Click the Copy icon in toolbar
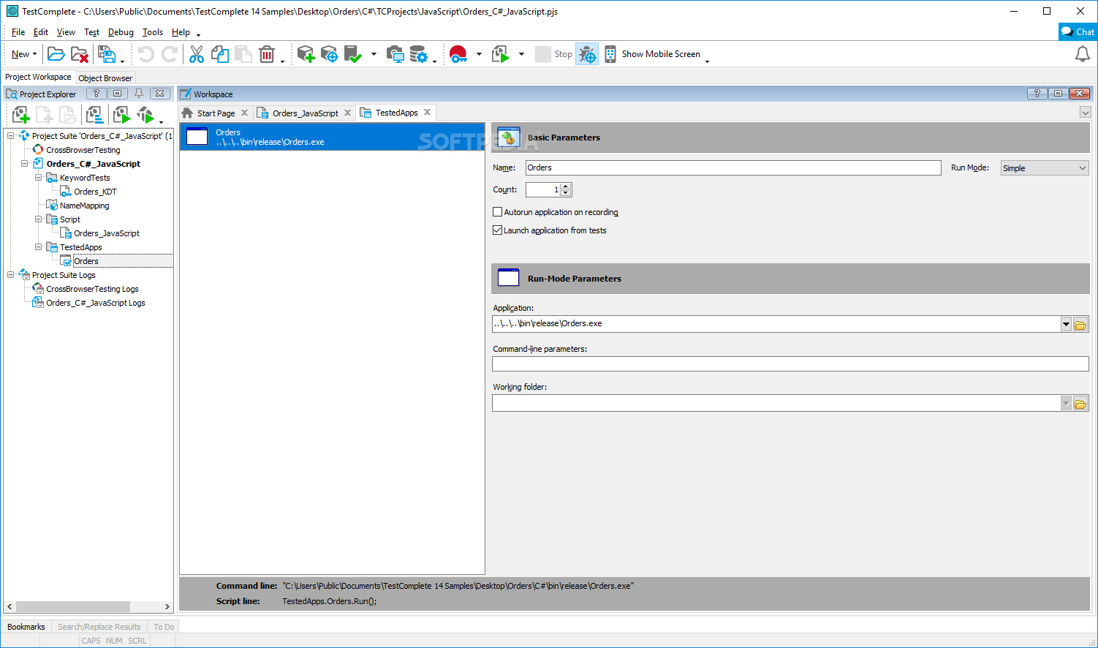The image size is (1098, 648). tap(220, 54)
